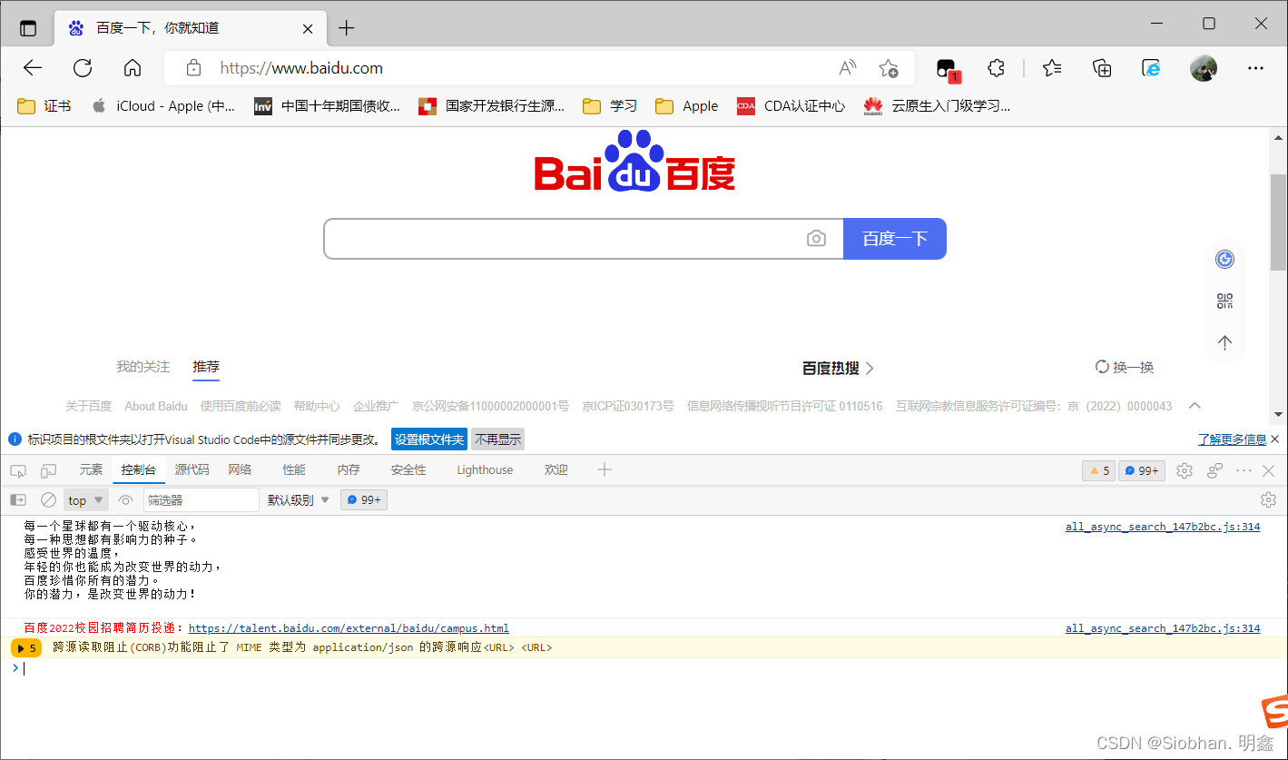The height and width of the screenshot is (760, 1288).
Task: Open the Favorites list
Action: [1052, 68]
